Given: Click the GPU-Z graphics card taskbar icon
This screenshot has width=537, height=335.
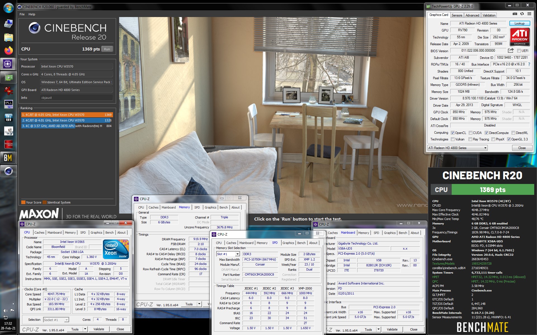Looking at the screenshot, I should click(x=8, y=77).
